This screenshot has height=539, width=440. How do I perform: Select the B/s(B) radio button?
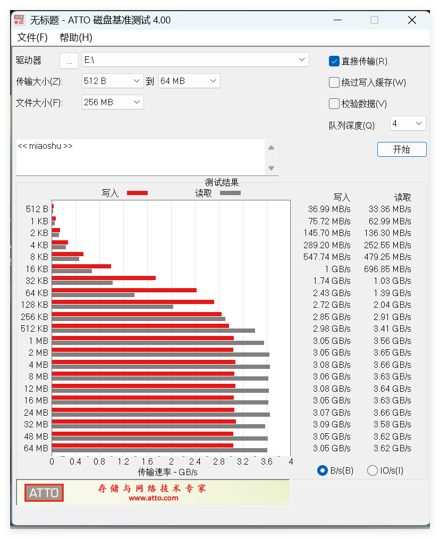(x=323, y=470)
